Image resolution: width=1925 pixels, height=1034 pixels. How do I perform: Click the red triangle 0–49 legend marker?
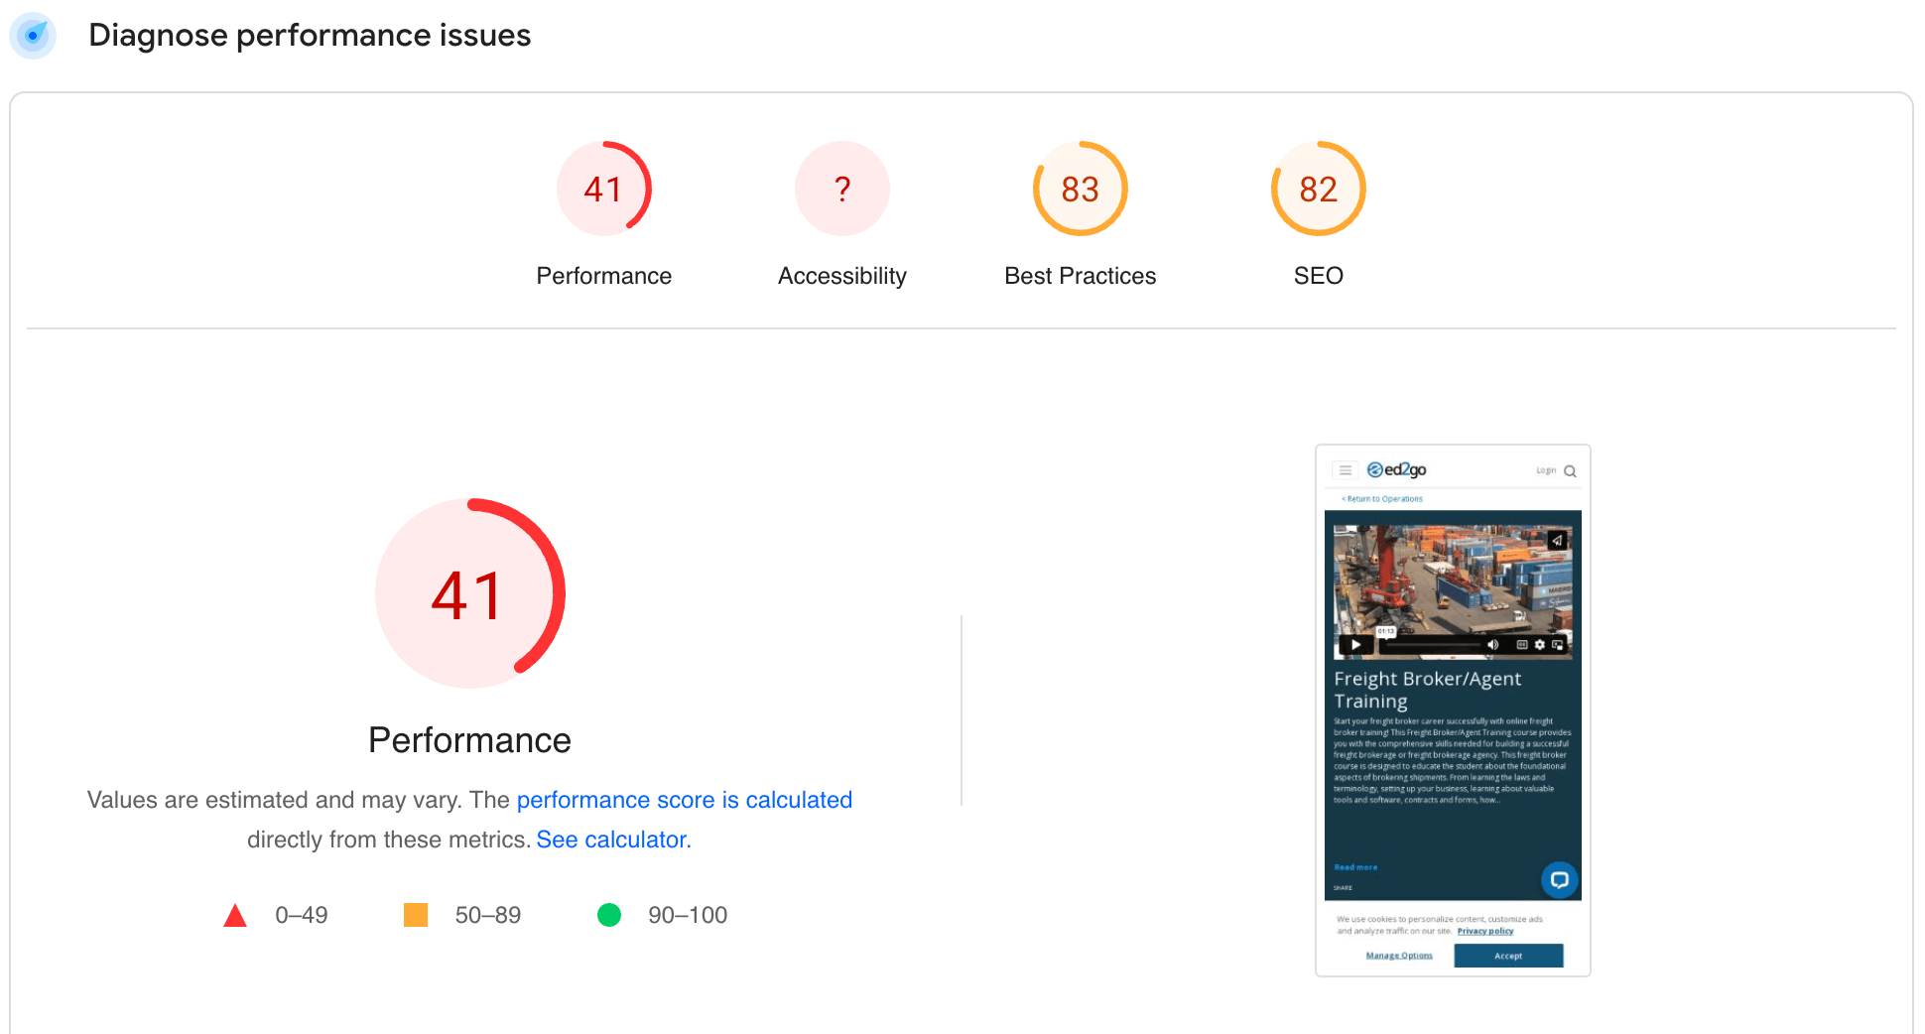(x=235, y=914)
